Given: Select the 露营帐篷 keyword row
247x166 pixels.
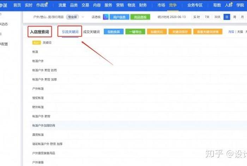Looking at the screenshot, I should [38, 135].
